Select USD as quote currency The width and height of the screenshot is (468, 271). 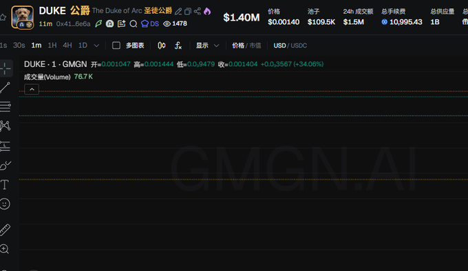point(279,46)
